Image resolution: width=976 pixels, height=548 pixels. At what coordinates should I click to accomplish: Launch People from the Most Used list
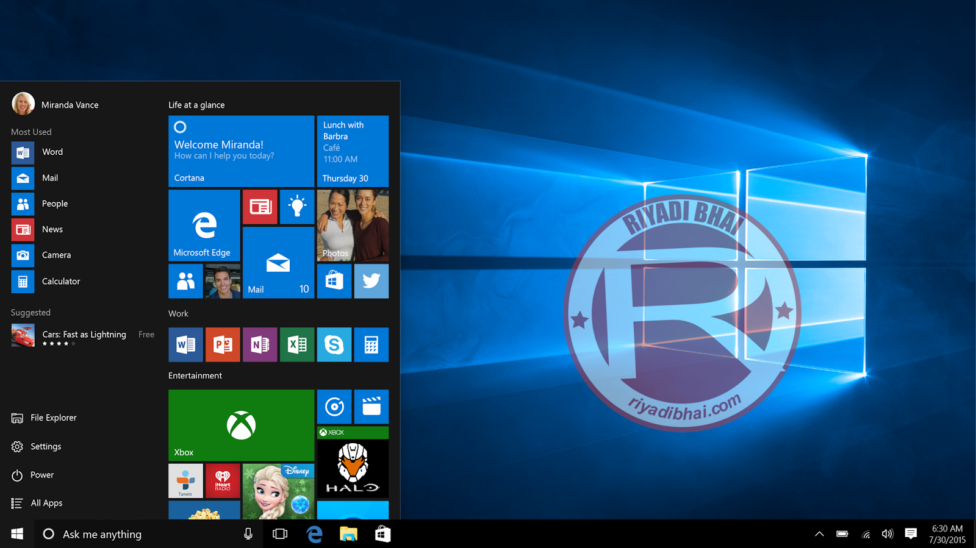[40, 204]
